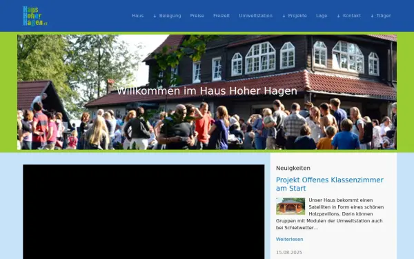414x259 pixels.
Task: Open the Freizeit menu item
Action: point(221,16)
